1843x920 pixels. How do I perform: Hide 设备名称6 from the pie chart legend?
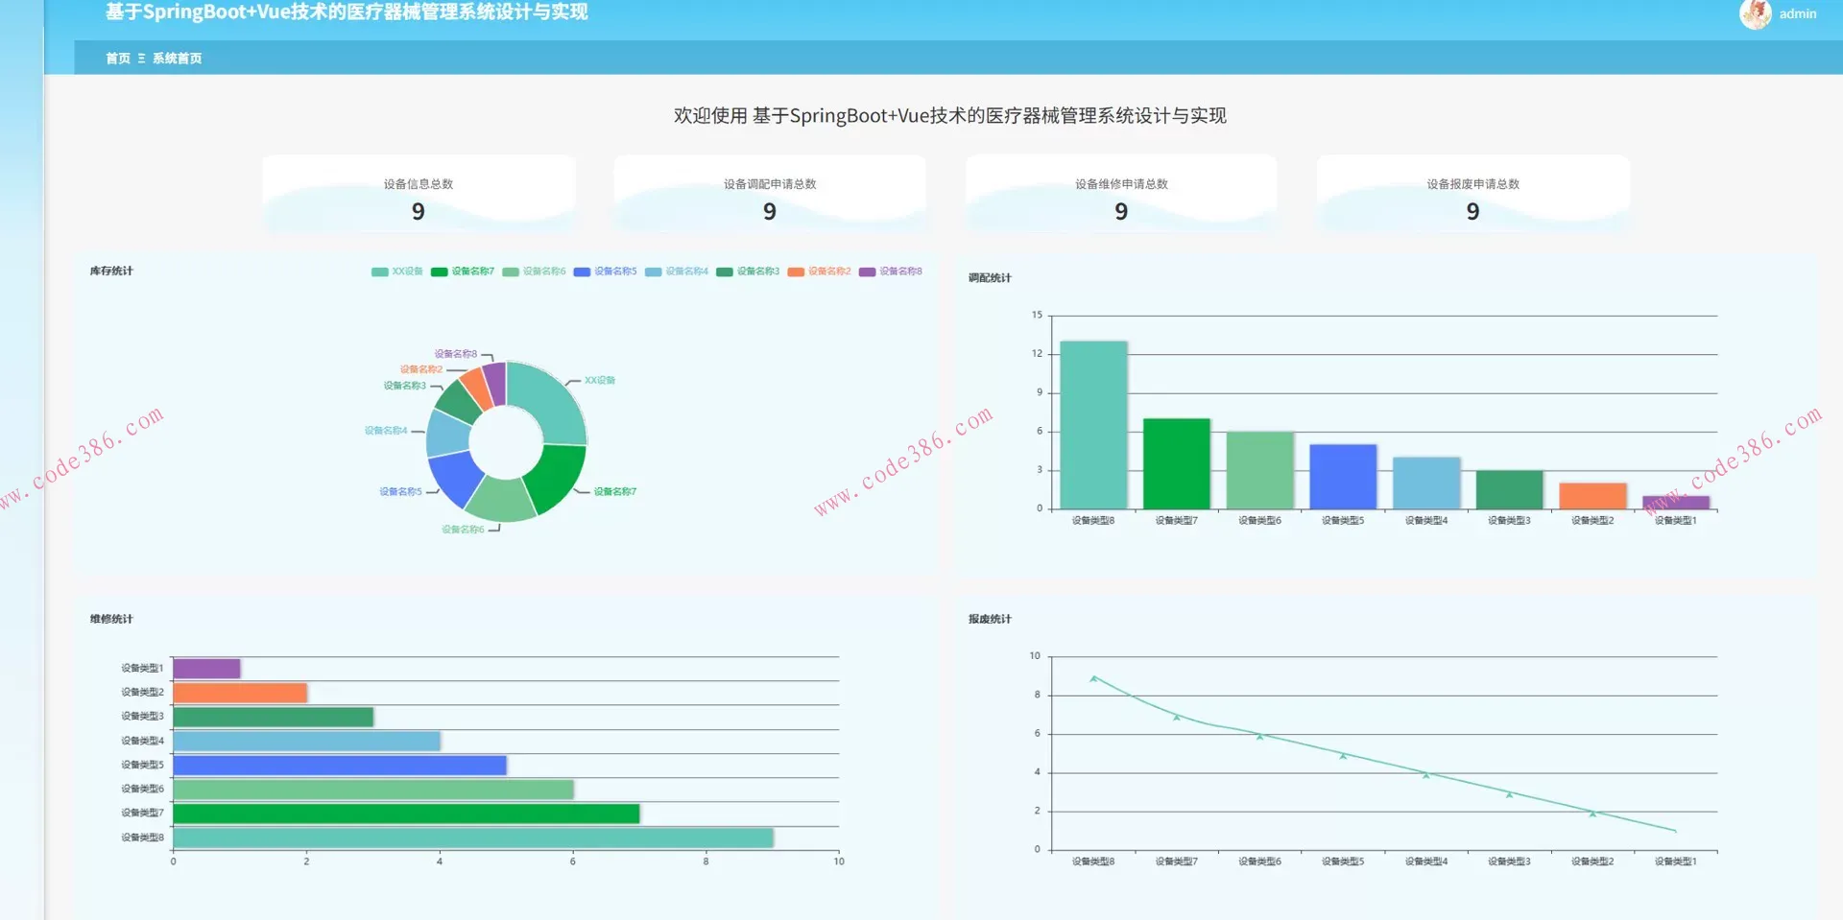[x=535, y=271]
